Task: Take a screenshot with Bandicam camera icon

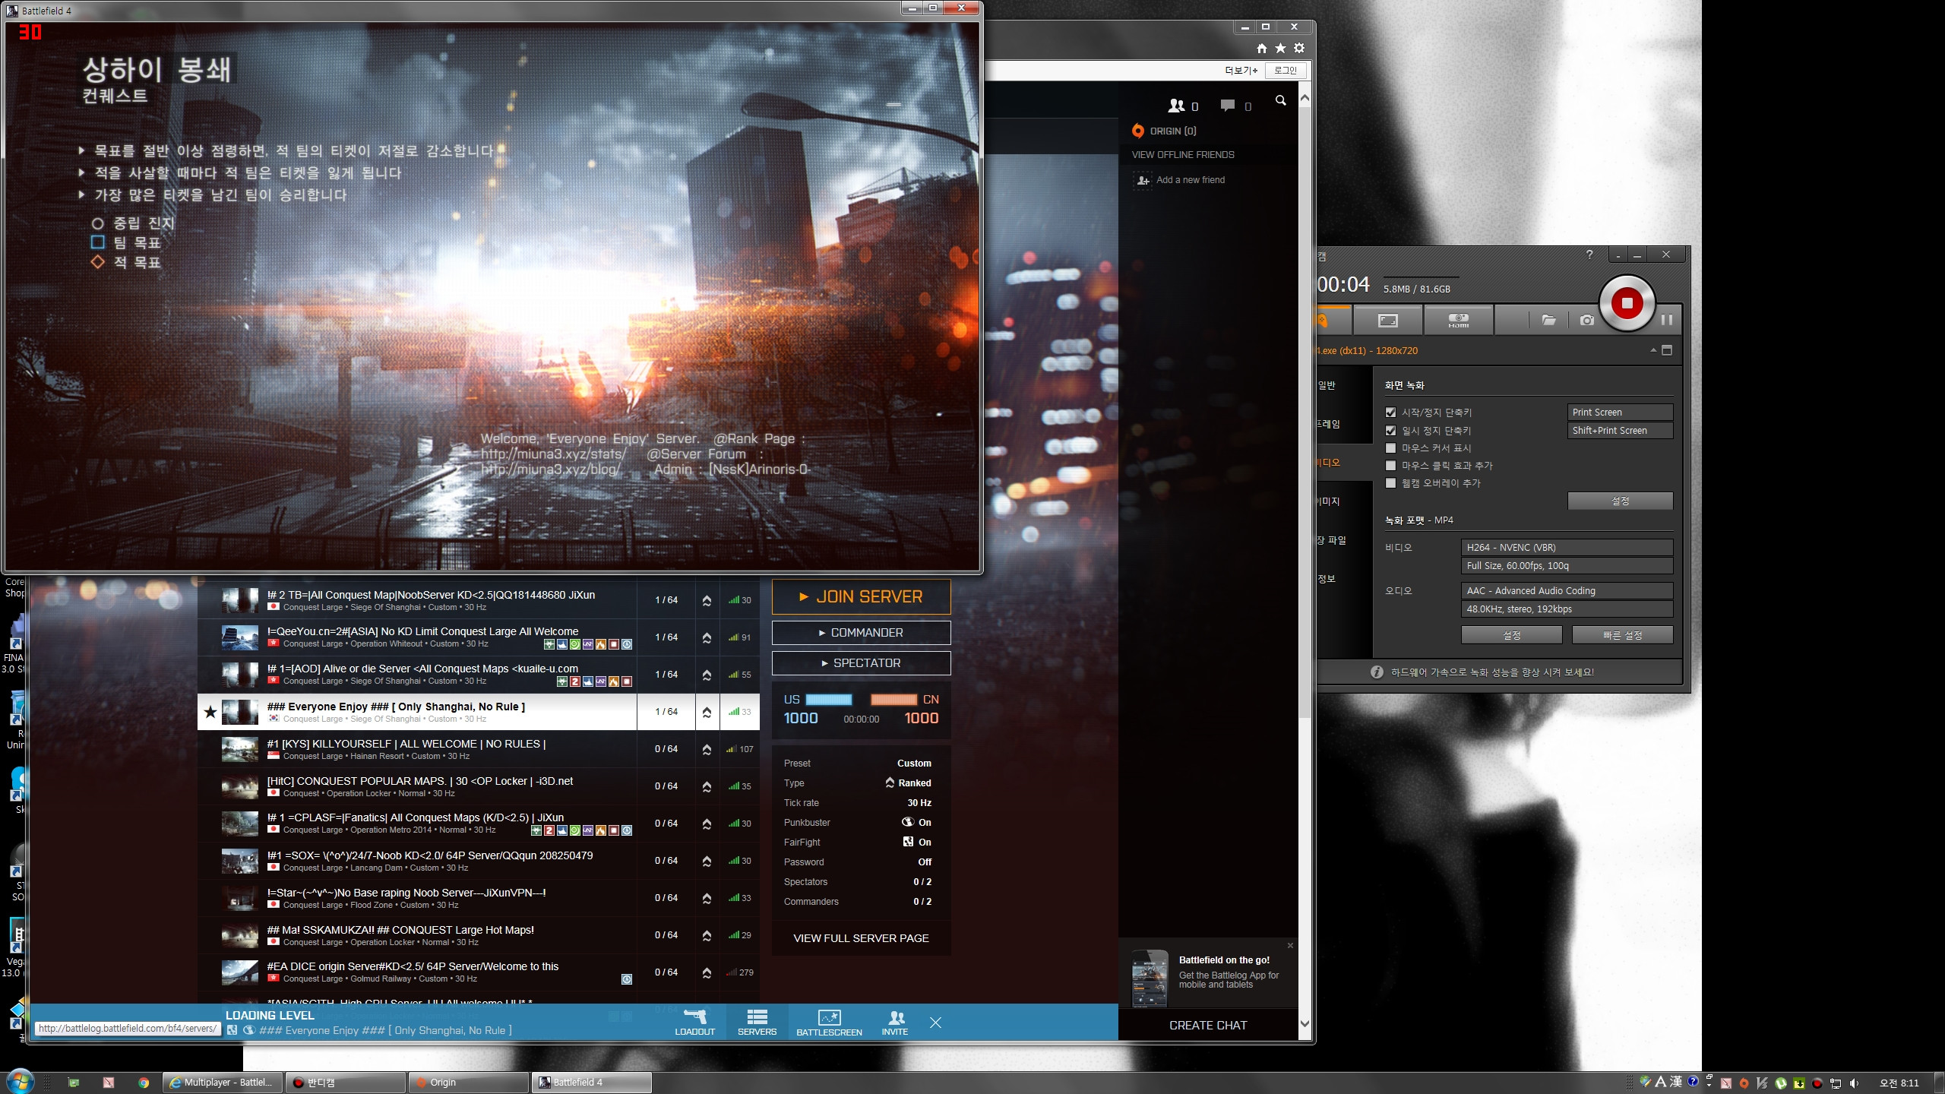Action: click(x=1587, y=320)
